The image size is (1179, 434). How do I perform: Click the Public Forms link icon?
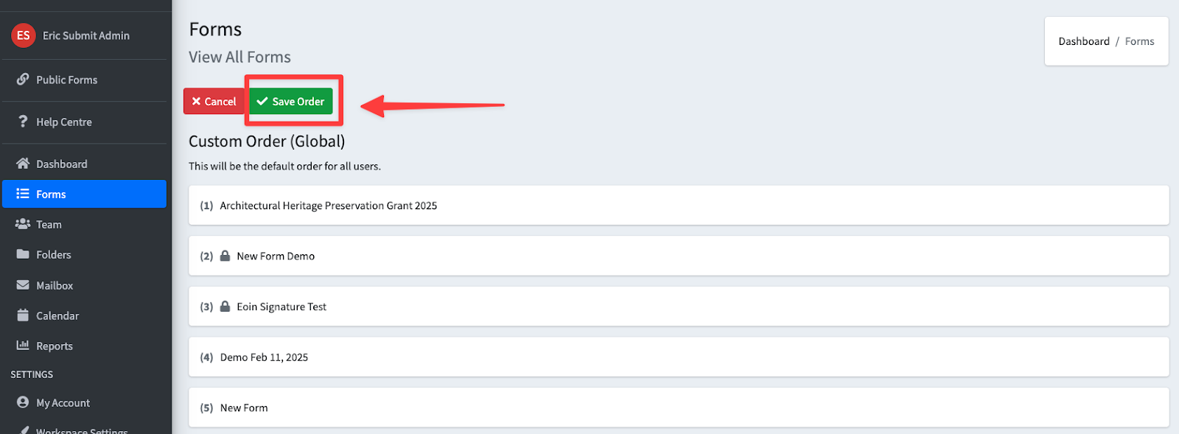[x=23, y=79]
